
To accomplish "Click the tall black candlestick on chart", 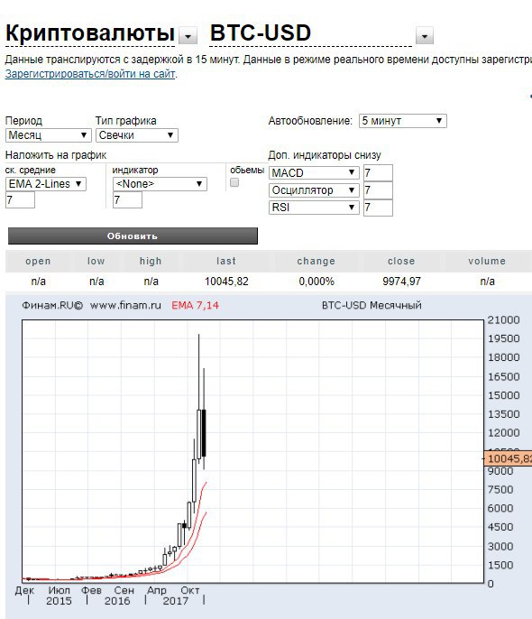I will click(204, 433).
